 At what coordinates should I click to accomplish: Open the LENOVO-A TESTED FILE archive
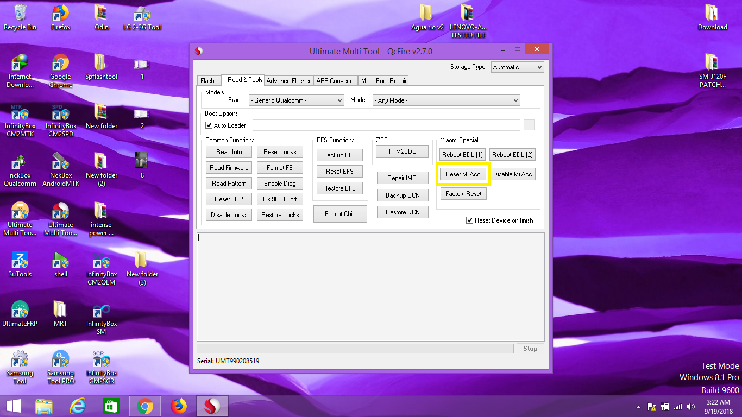(x=468, y=21)
